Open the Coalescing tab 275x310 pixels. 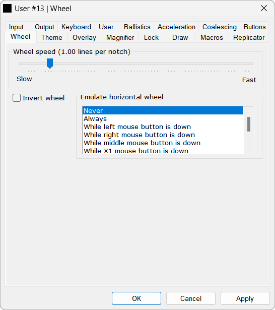pyautogui.click(x=219, y=27)
